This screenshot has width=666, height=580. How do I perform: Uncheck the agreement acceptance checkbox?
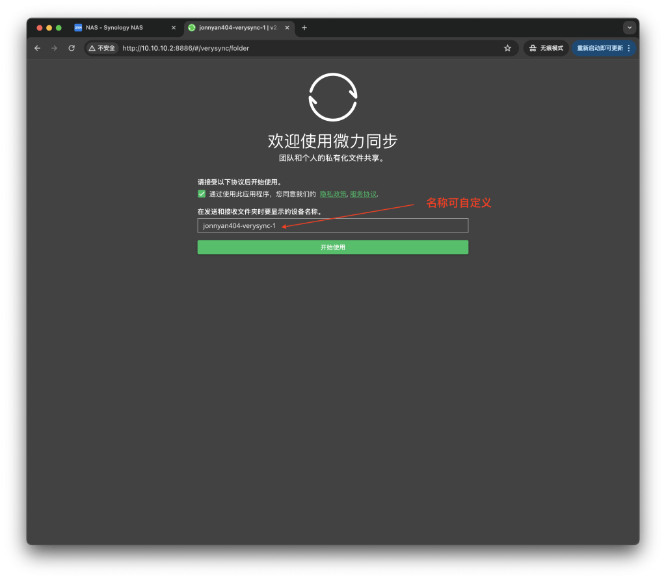[202, 194]
